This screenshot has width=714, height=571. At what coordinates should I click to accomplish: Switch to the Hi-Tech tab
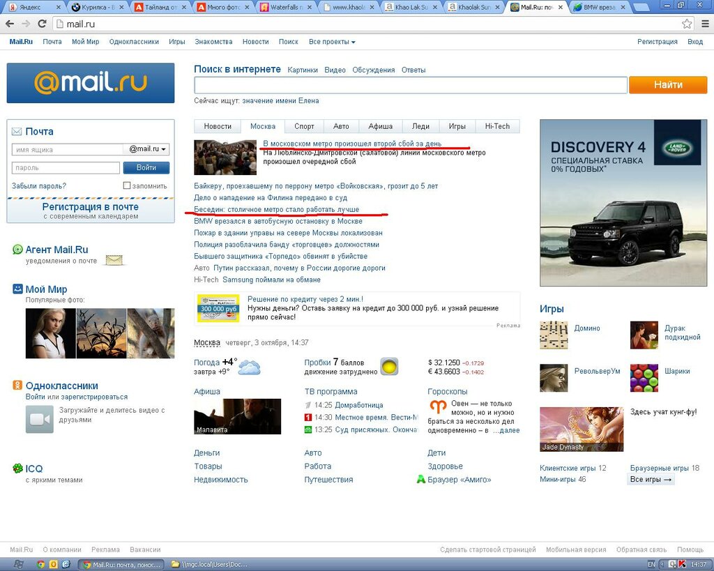pos(497,127)
